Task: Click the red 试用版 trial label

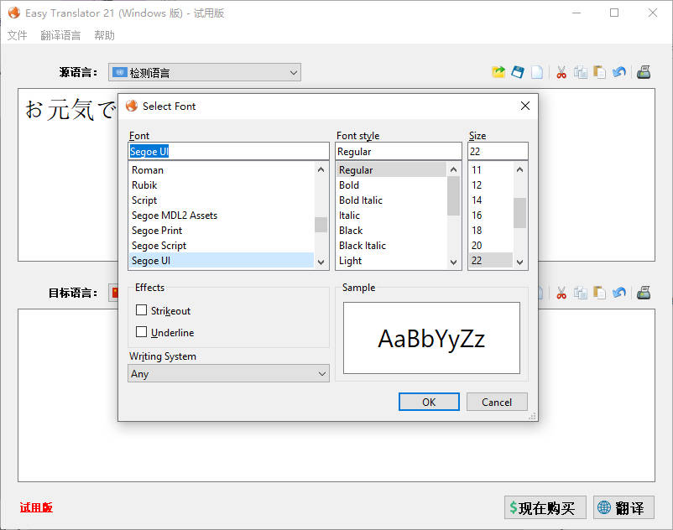Action: point(36,507)
